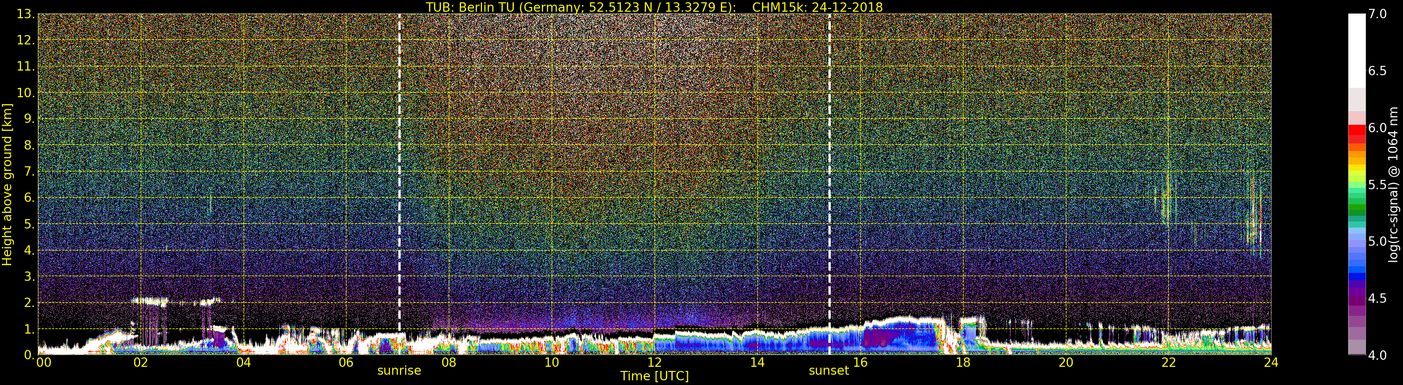Click the "02" time axis tick label

[x=141, y=363]
